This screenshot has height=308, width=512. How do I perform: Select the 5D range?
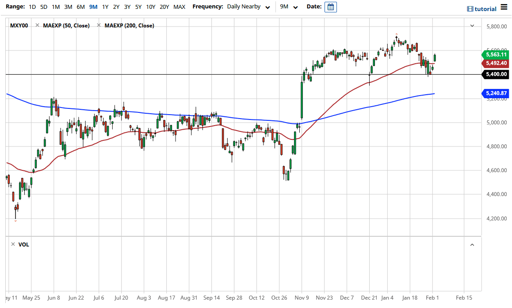[43, 7]
